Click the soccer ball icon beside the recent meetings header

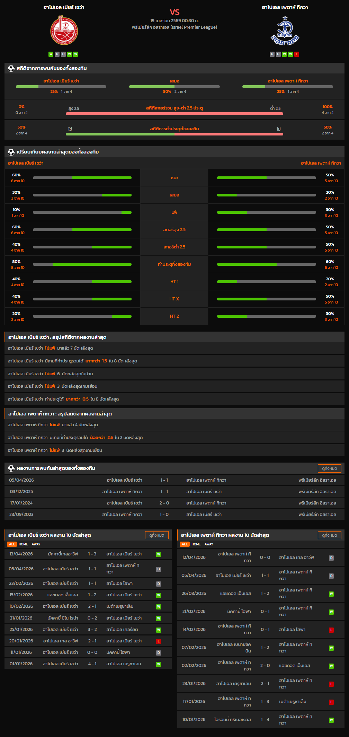coord(11,468)
